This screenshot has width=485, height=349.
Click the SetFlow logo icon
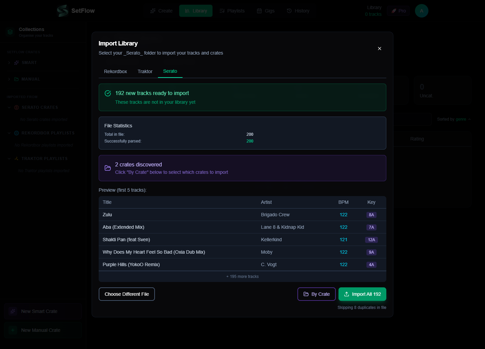pyautogui.click(x=63, y=11)
